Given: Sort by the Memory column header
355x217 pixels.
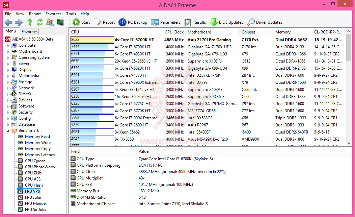Looking at the screenshot, I should tap(292, 32).
